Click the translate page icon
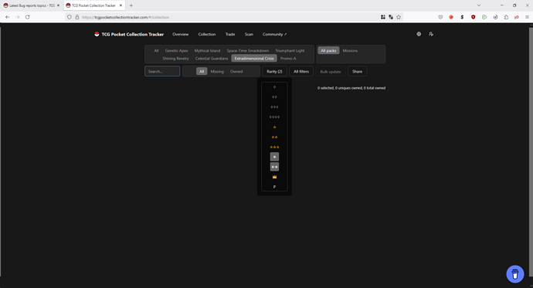Screen dimensions: 533x288 [391, 17]
